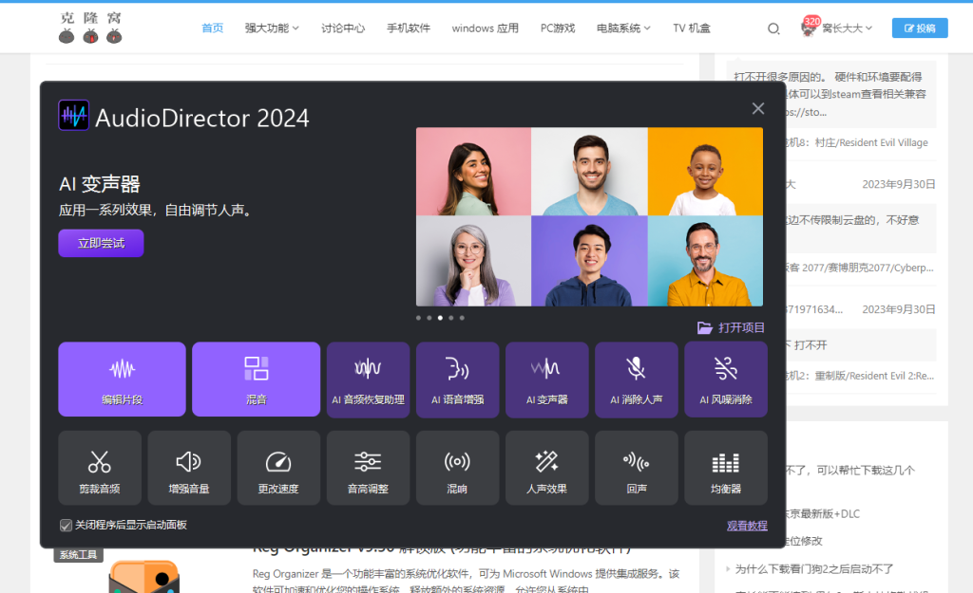
Task: Close the AudioDirector launcher dialog
Action: 757,108
